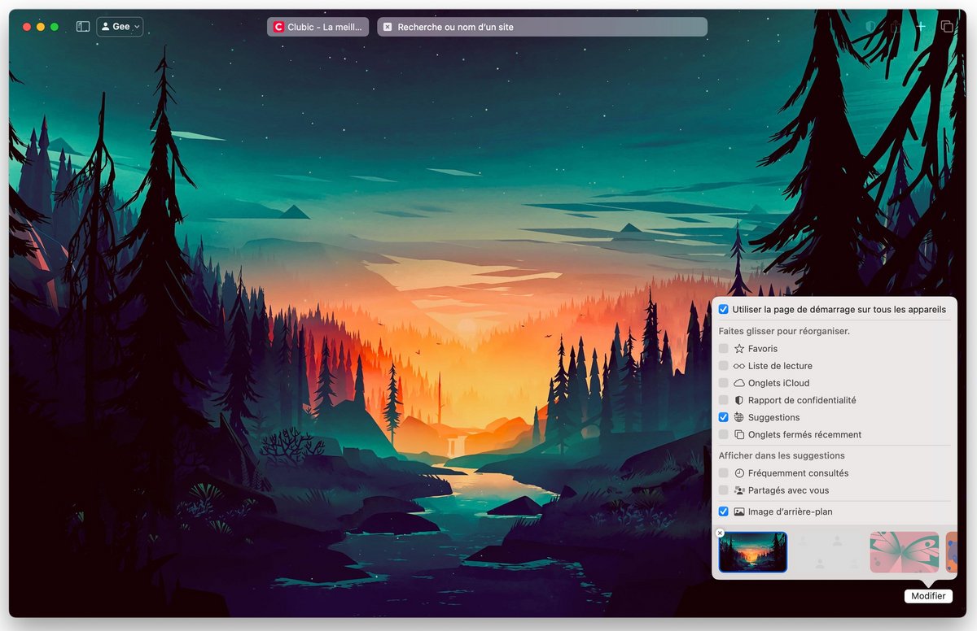Click the shield icon beside Rapport de confidentialité

point(739,400)
